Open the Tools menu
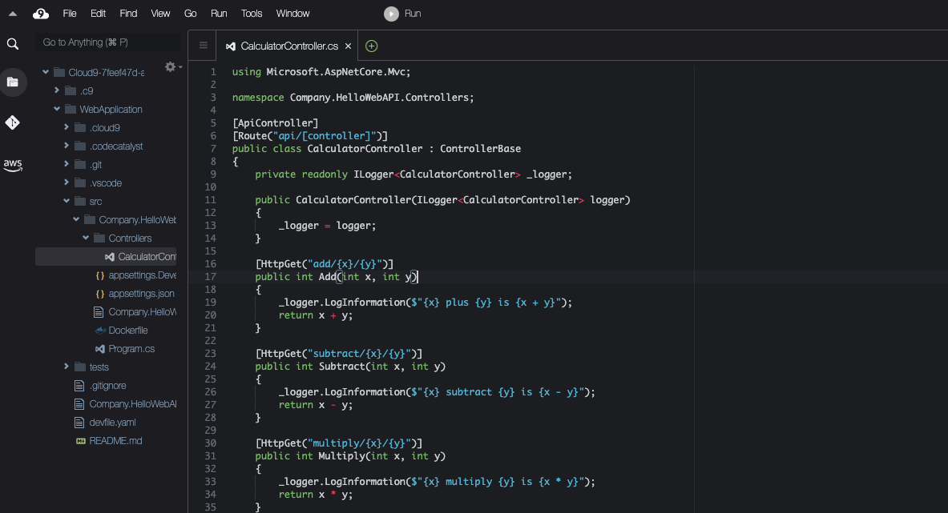Image resolution: width=948 pixels, height=513 pixels. [251, 13]
